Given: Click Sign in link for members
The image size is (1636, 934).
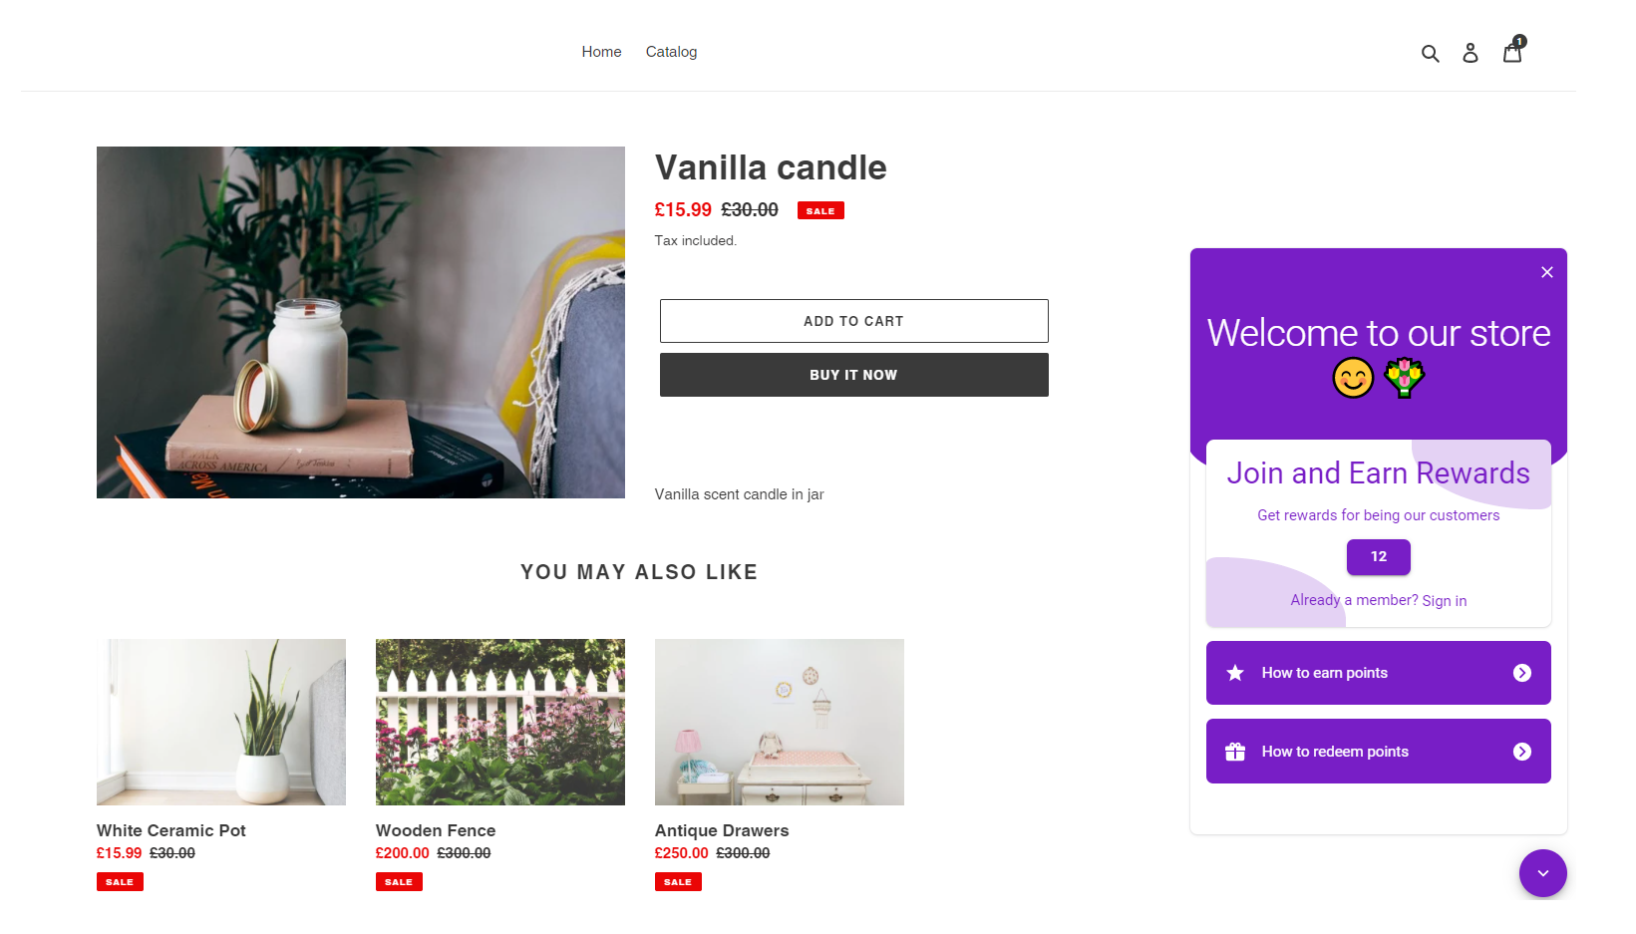Looking at the screenshot, I should pos(1445,601).
